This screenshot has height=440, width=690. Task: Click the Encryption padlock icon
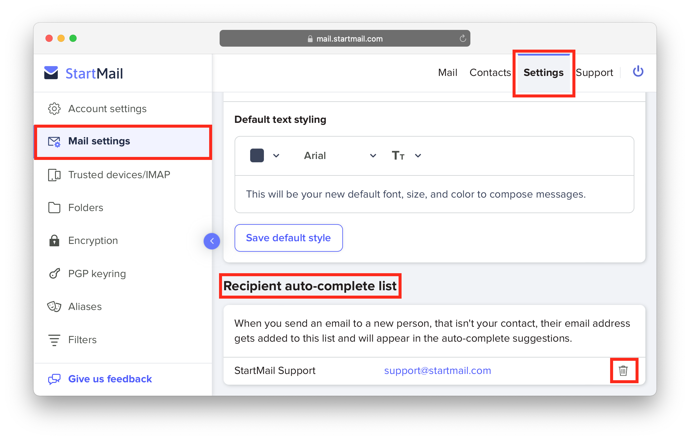click(54, 240)
